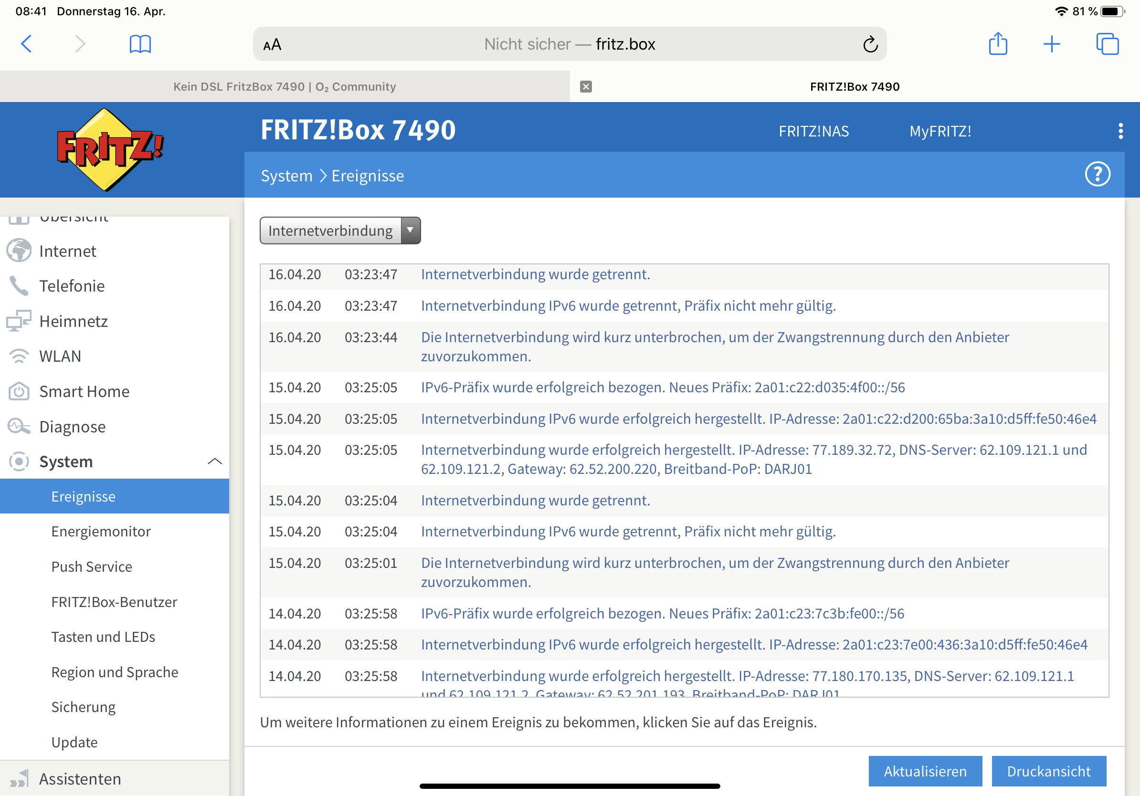This screenshot has height=796, width=1140.
Task: Open a new tab with plus icon
Action: point(1052,44)
